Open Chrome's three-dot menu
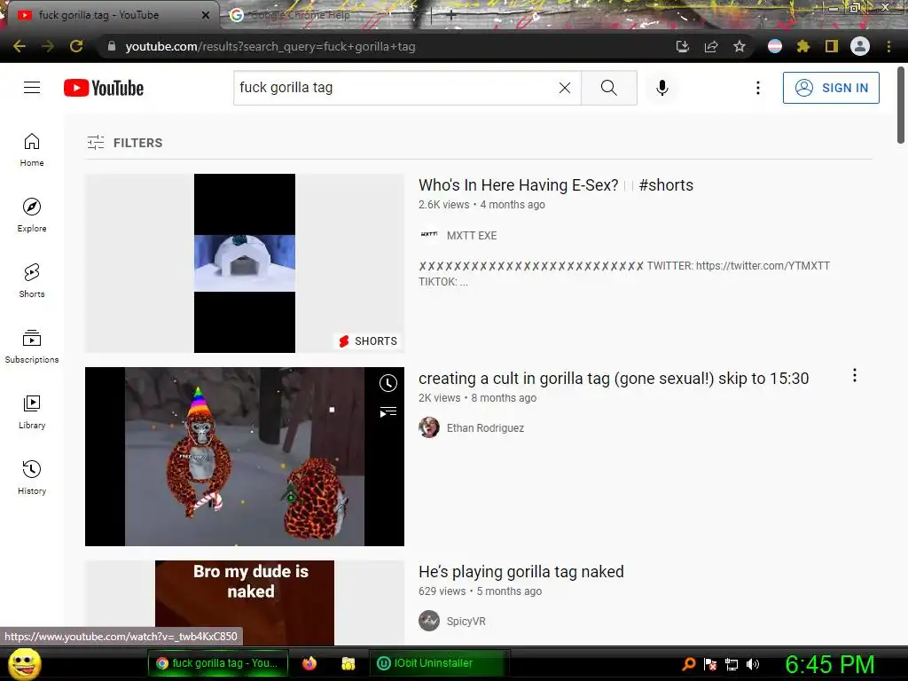 [x=888, y=46]
